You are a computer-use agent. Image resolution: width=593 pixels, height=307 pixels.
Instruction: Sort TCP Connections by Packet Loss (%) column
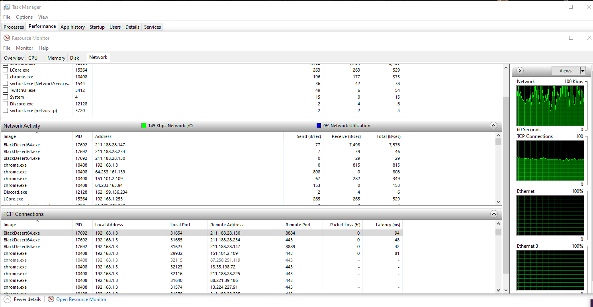pyautogui.click(x=343, y=225)
